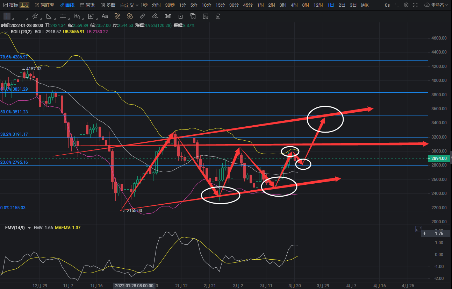
Task: Click the trash icon to delete drawings
Action: tap(218, 16)
